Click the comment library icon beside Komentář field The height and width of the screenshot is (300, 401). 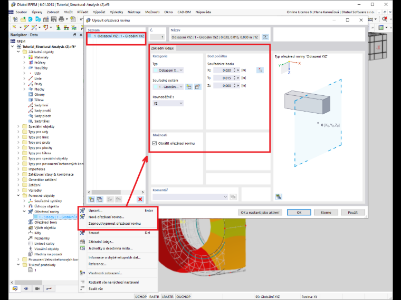click(233, 197)
